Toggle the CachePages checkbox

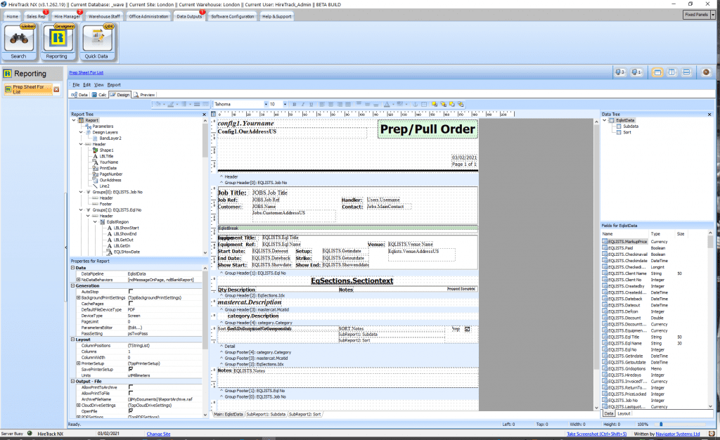point(130,303)
